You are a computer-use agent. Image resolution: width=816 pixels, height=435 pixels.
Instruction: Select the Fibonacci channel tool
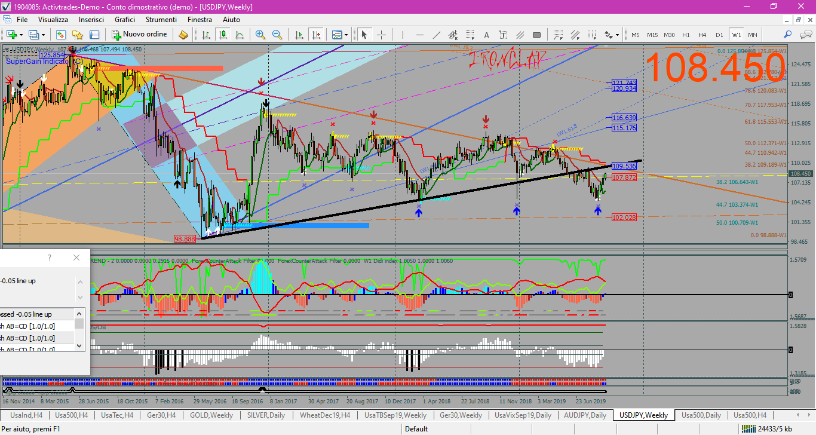point(575,35)
